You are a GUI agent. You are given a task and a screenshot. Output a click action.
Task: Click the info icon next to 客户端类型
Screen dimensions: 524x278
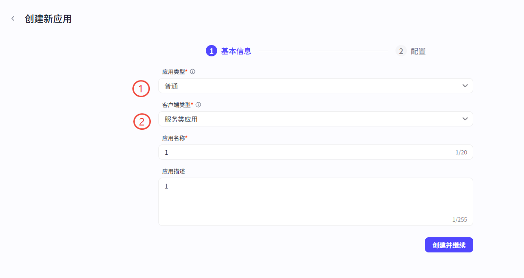(198, 105)
